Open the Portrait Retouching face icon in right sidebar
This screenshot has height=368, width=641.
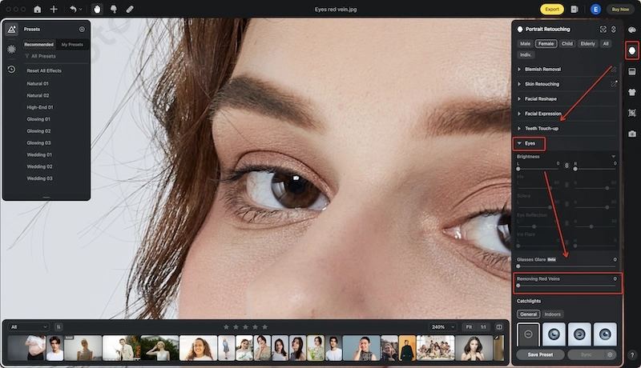pyautogui.click(x=632, y=50)
